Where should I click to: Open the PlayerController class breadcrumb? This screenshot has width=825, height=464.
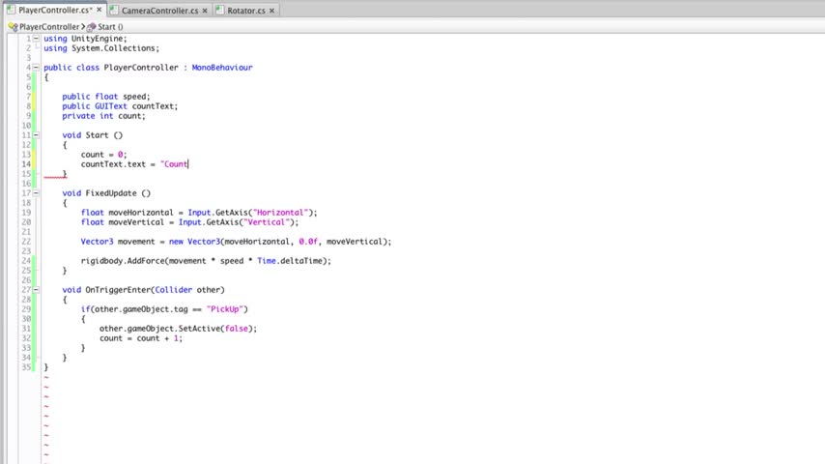[x=49, y=26]
